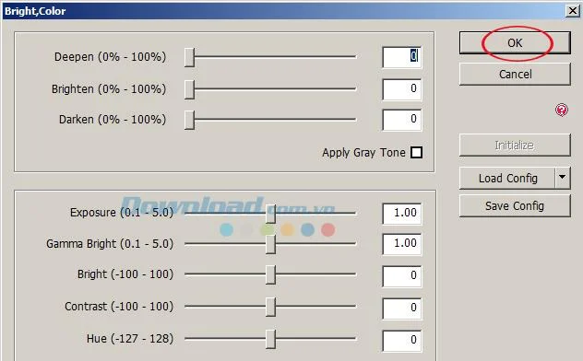Click the Bright,Color title bar text
583x361 pixels.
tap(35, 11)
